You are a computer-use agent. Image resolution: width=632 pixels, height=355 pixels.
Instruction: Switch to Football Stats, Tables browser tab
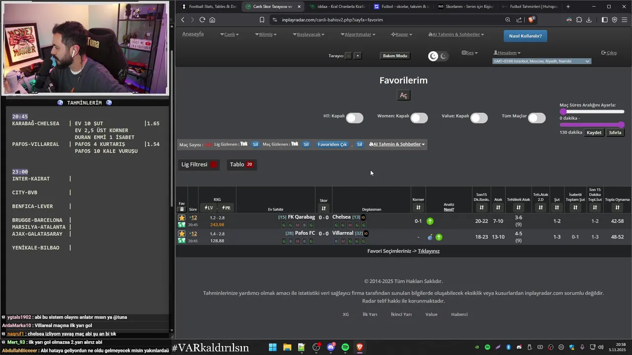(x=209, y=6)
